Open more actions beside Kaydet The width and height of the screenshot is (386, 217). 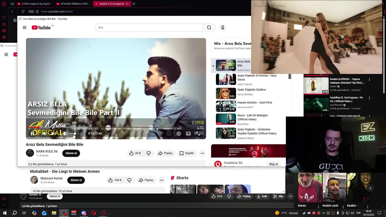pyautogui.click(x=202, y=153)
